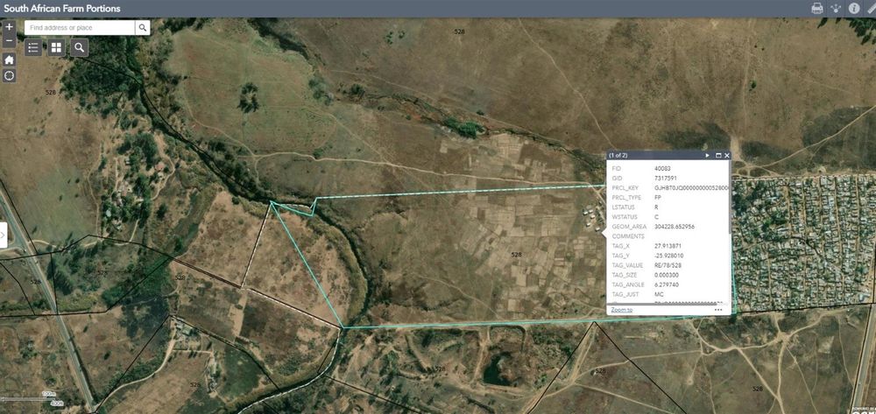
Task: Open the Measurement ruler tool
Action: [x=872, y=8]
